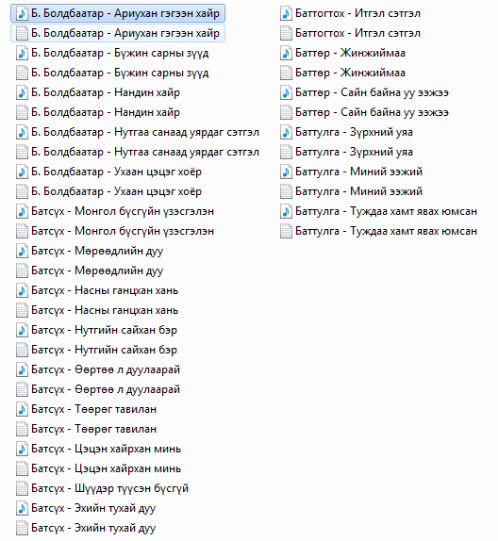Click the music icon next to Баттогтох - Итгэл сэтгэл
The image size is (498, 541).
pos(286,13)
